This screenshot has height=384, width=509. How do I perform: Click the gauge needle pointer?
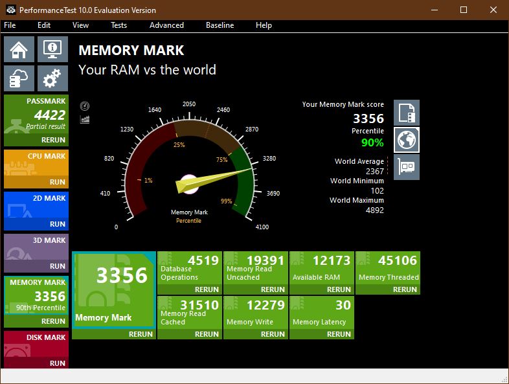click(x=214, y=180)
